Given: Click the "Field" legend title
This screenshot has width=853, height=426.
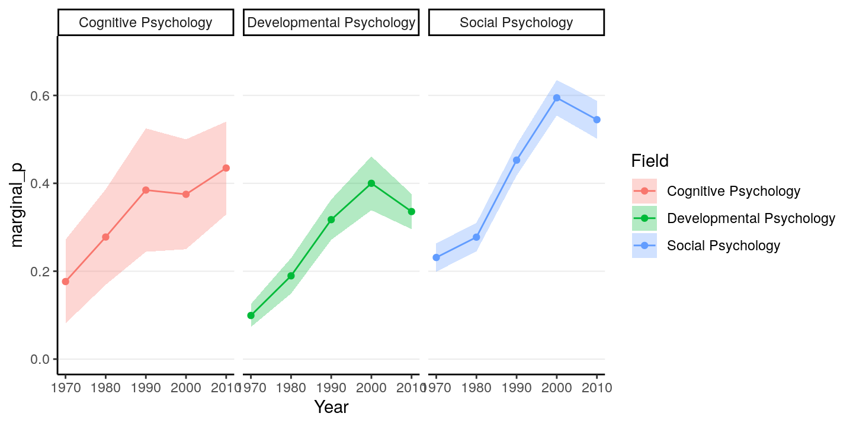Looking at the screenshot, I should click(x=650, y=160).
